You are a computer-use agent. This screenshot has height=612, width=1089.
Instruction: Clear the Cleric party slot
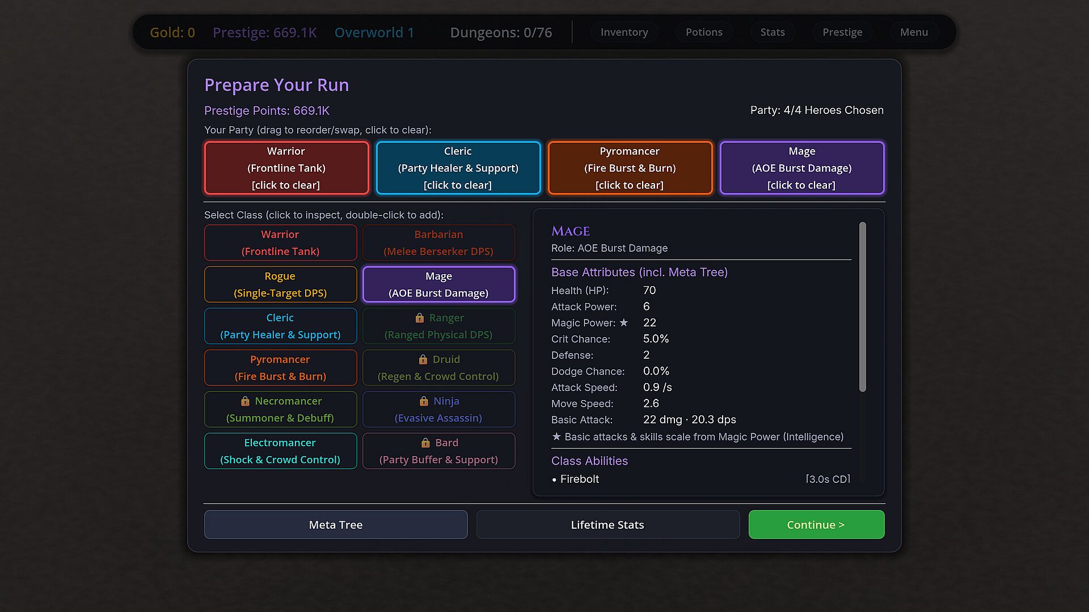tap(458, 168)
